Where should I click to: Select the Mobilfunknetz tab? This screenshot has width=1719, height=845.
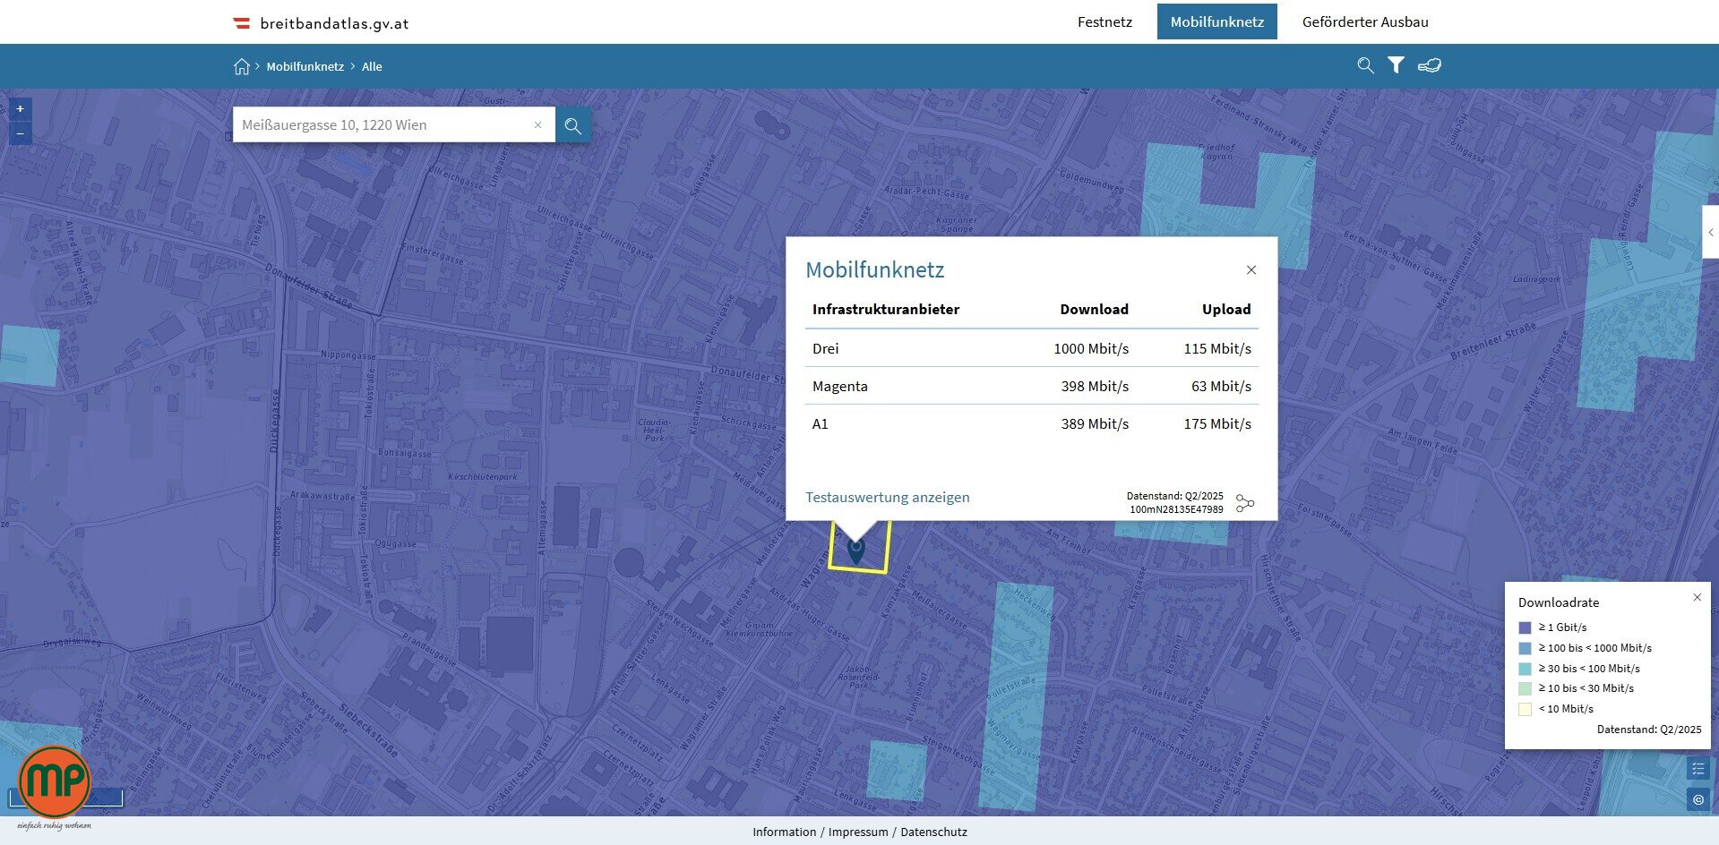tap(1216, 21)
